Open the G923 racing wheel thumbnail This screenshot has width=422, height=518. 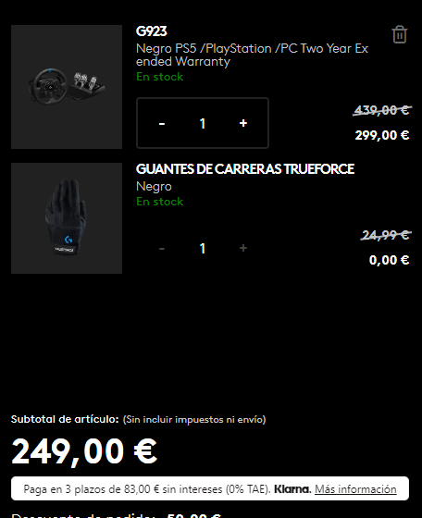pyautogui.click(x=67, y=87)
